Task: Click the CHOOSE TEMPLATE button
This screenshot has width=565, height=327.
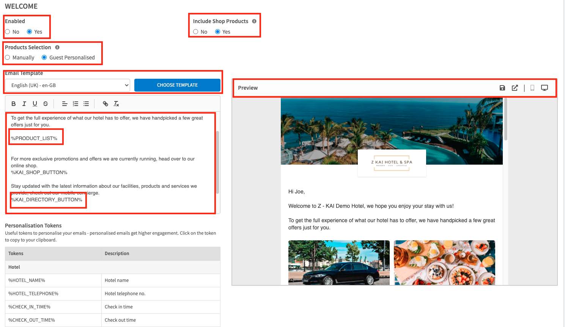Action: point(177,85)
